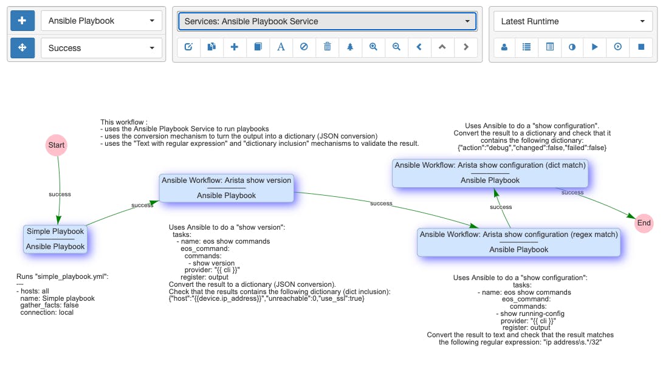Click the success label left of Arista show version
Screen dimensions: 663x367
click(142, 205)
